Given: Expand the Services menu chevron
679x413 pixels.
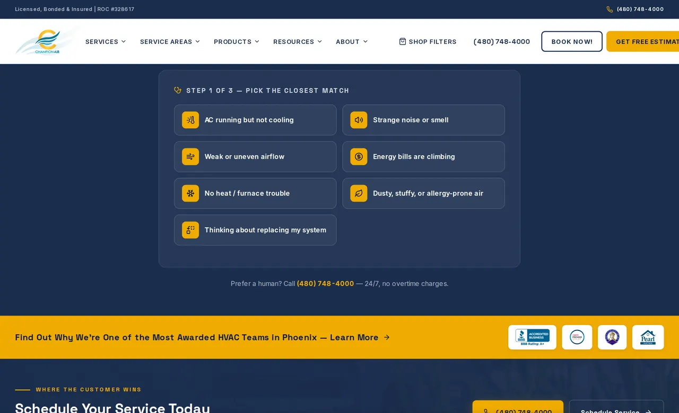Looking at the screenshot, I should 124,41.
